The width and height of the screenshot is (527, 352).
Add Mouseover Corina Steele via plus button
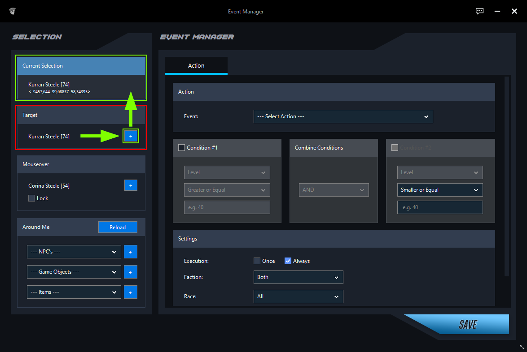[131, 185]
